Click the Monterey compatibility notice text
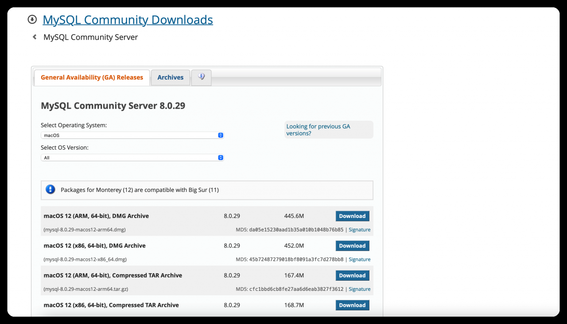567x324 pixels. coord(140,190)
